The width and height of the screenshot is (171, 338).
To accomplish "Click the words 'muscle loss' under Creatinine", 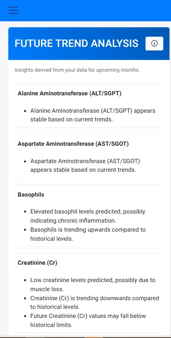I will (x=46, y=289).
